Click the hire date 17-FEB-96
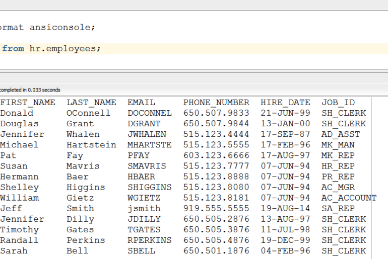388x259 pixels. point(285,145)
